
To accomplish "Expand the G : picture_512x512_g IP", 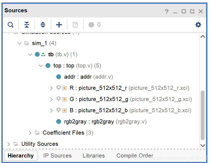I will 52,99.
